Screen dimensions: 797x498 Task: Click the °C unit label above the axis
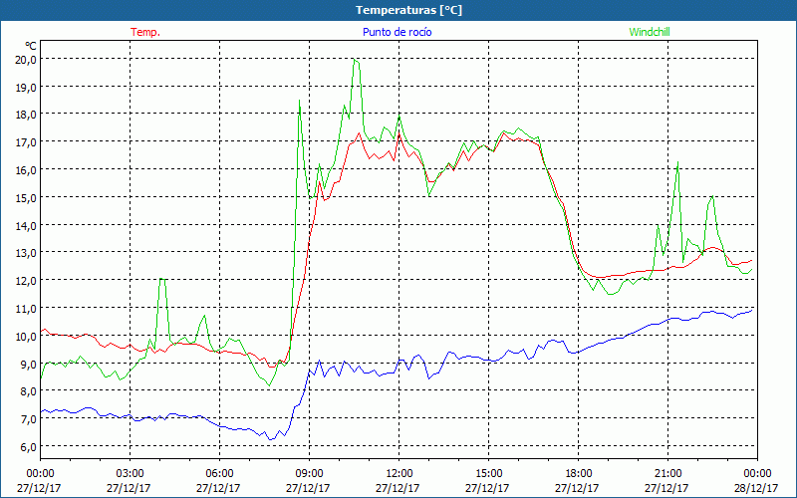point(31,46)
